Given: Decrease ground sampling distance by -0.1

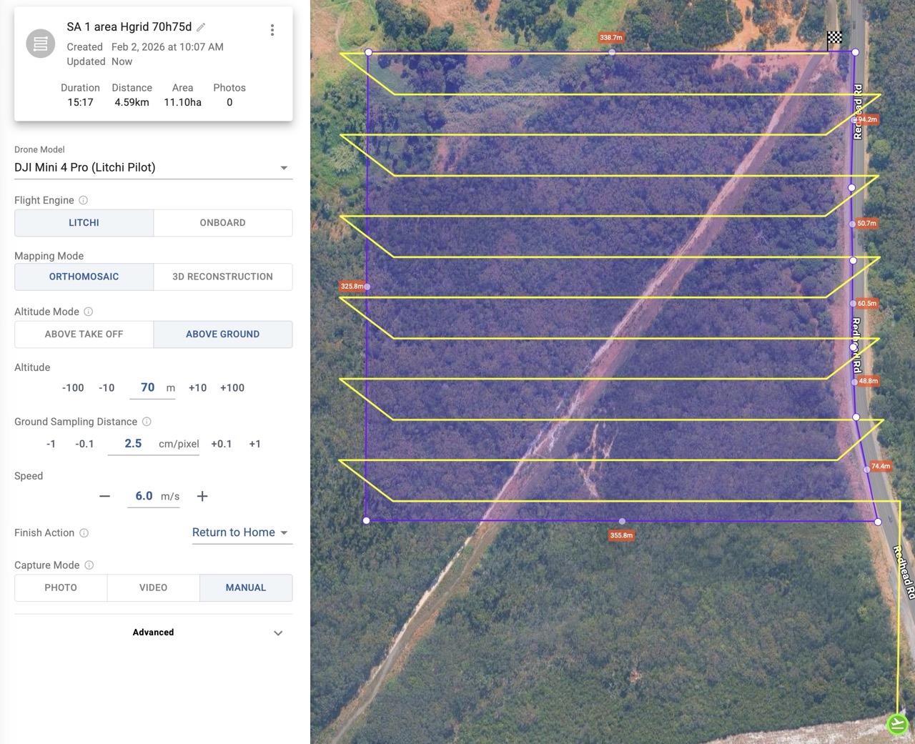Looking at the screenshot, I should click(x=84, y=444).
